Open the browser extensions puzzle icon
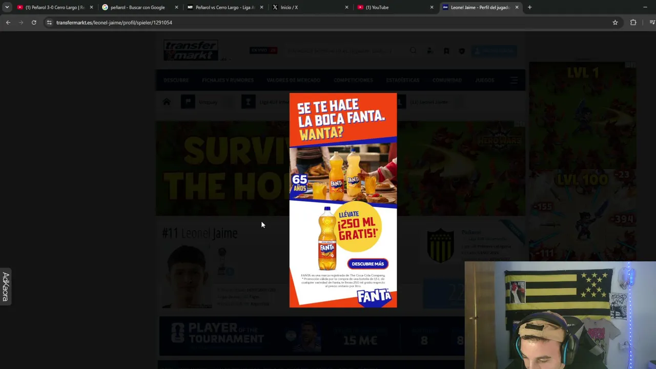The image size is (656, 369). click(x=633, y=23)
